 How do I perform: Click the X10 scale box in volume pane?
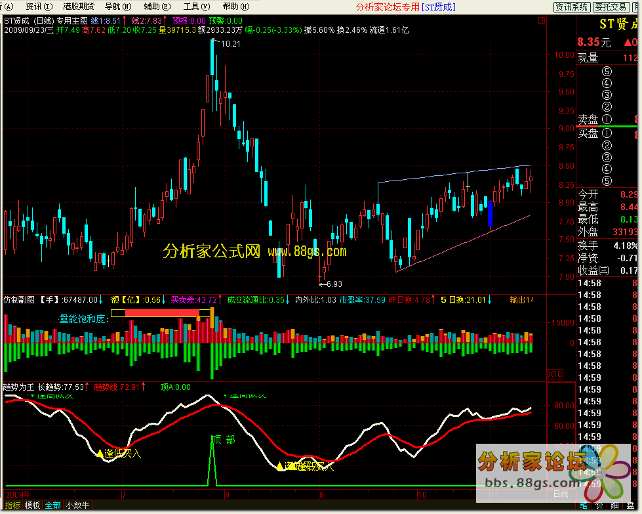pyautogui.click(x=555, y=374)
